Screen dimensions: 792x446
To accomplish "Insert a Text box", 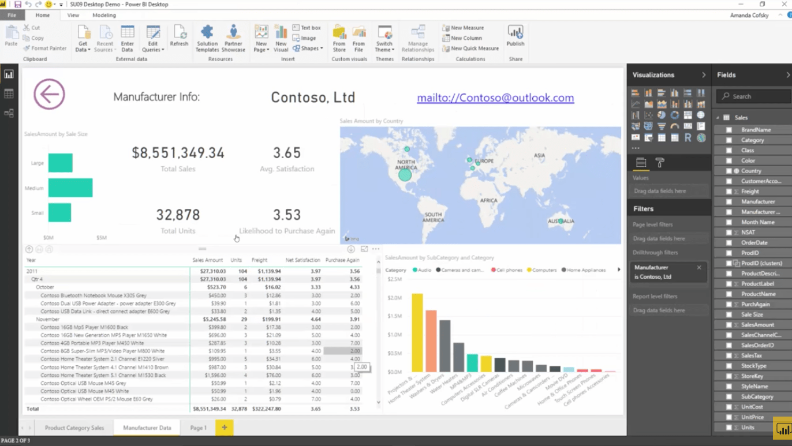I will coord(307,28).
